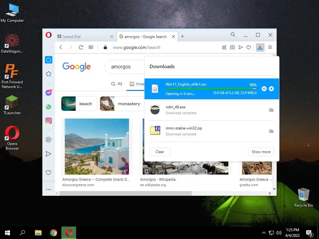Switch to Google All results tab
Image resolution: width=319 pixels, height=239 pixels.
click(x=117, y=84)
